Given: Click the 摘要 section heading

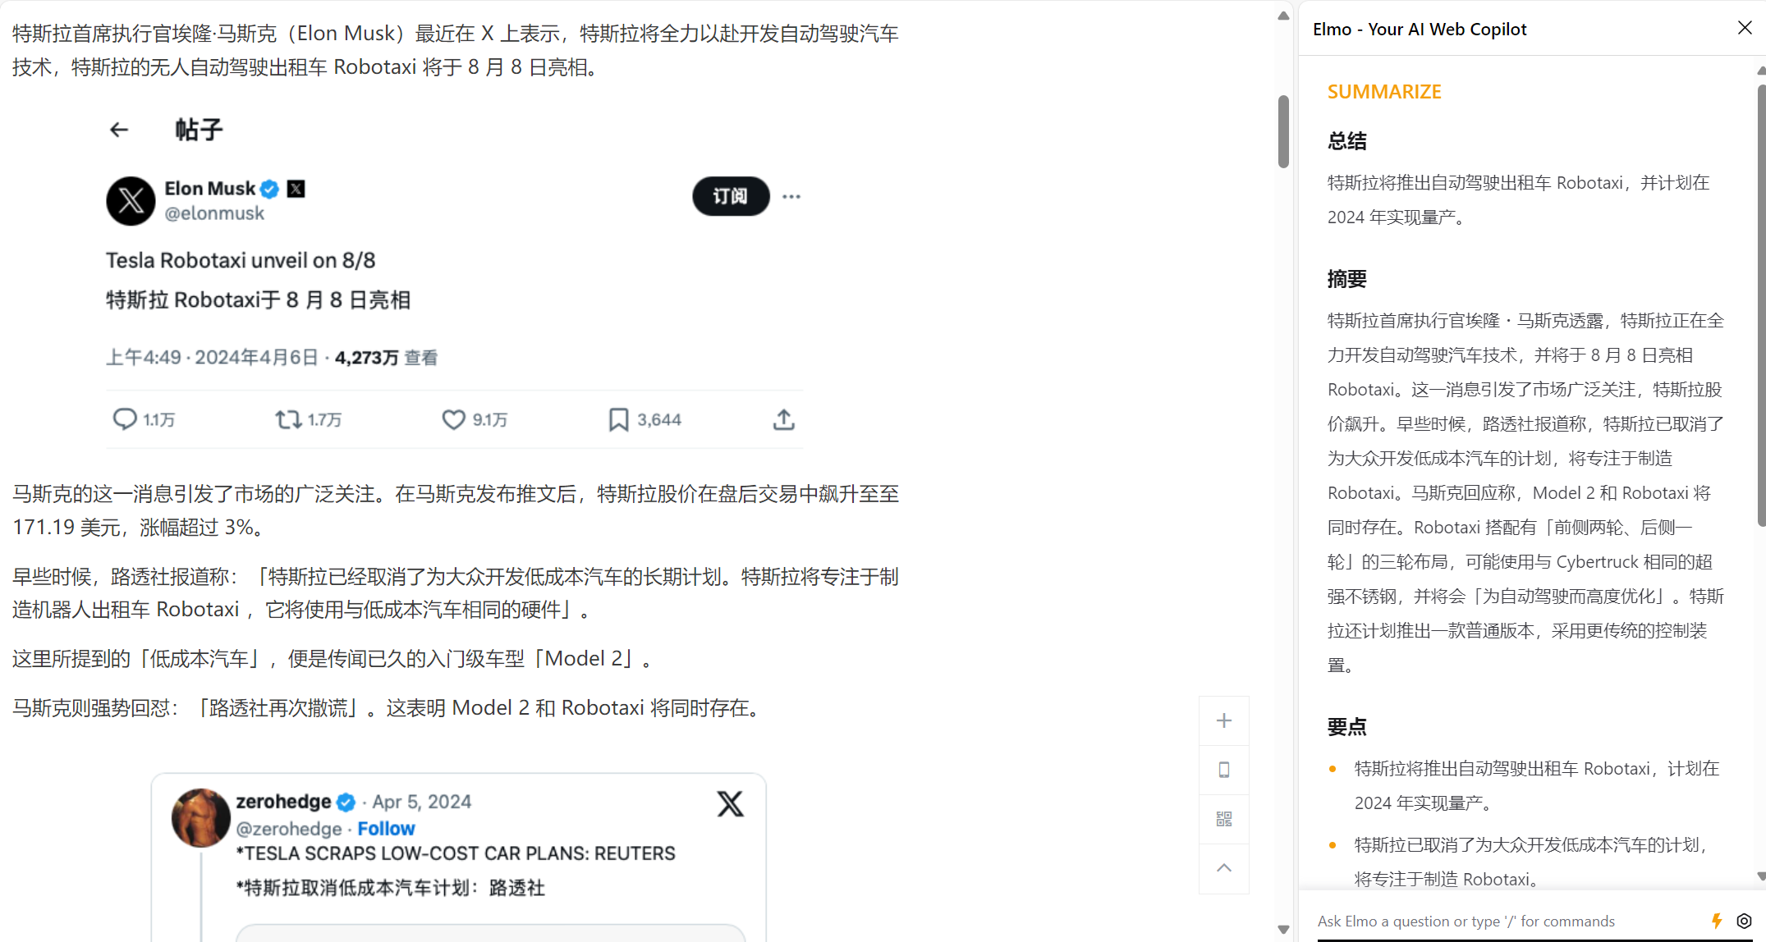Looking at the screenshot, I should (1347, 279).
